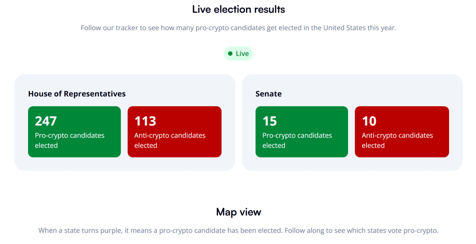This screenshot has width=476, height=244.
Task: Click the green Live indicator dot
Action: (230, 54)
